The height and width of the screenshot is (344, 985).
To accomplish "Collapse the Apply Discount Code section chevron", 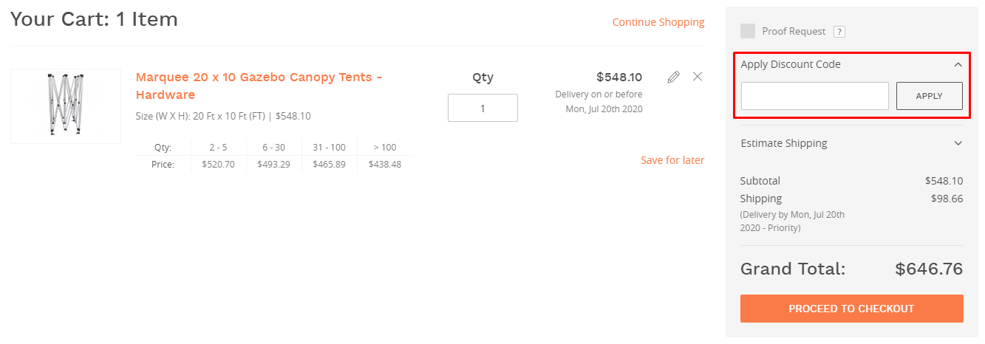I will (x=958, y=65).
